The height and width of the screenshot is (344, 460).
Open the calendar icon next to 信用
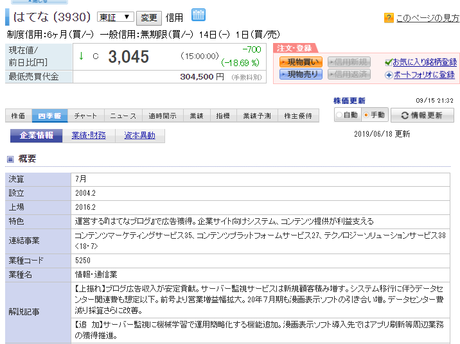pyautogui.click(x=199, y=15)
